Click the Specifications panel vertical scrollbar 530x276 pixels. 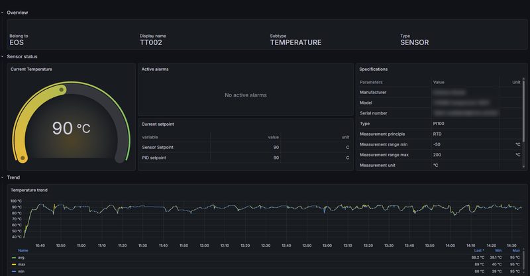(x=523, y=110)
